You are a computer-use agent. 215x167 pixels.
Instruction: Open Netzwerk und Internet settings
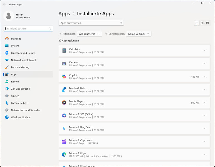coord(28,60)
